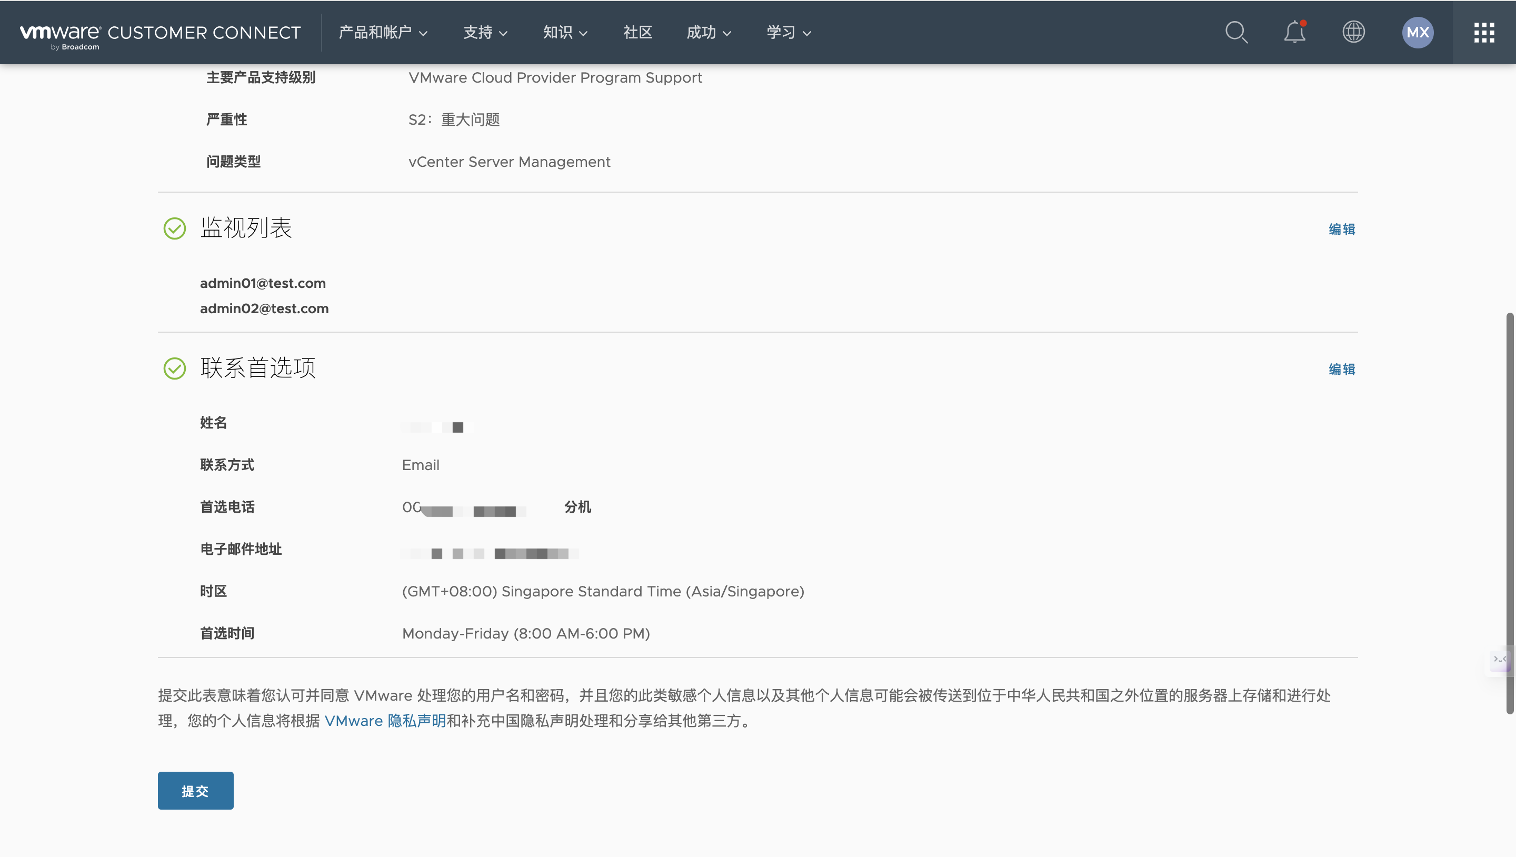Image resolution: width=1516 pixels, height=857 pixels.
Task: Click the 联系首选项 section heading
Action: (258, 368)
